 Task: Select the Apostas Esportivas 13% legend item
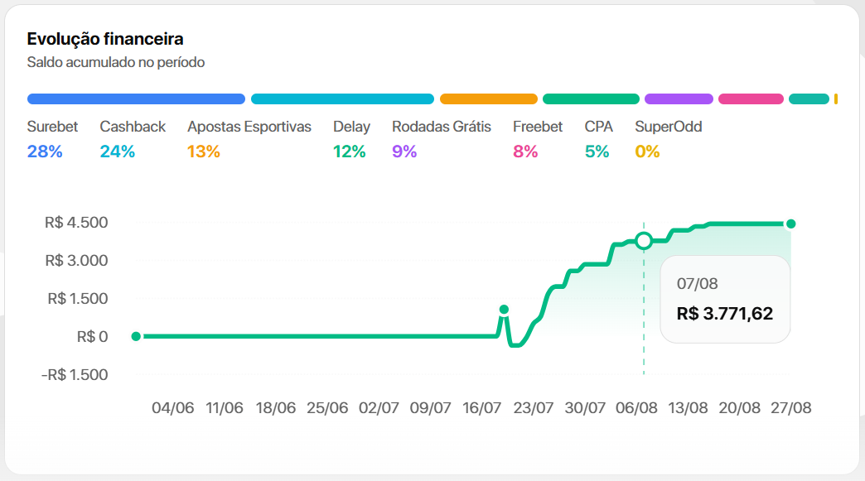[x=249, y=139]
